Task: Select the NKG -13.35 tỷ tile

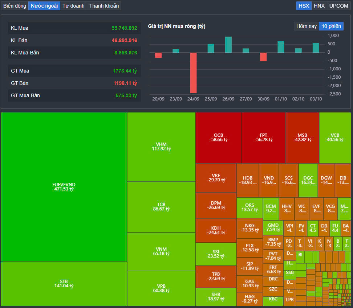Action: [249, 228]
